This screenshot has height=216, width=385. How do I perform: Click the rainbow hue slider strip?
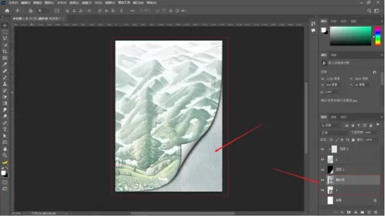point(377,36)
